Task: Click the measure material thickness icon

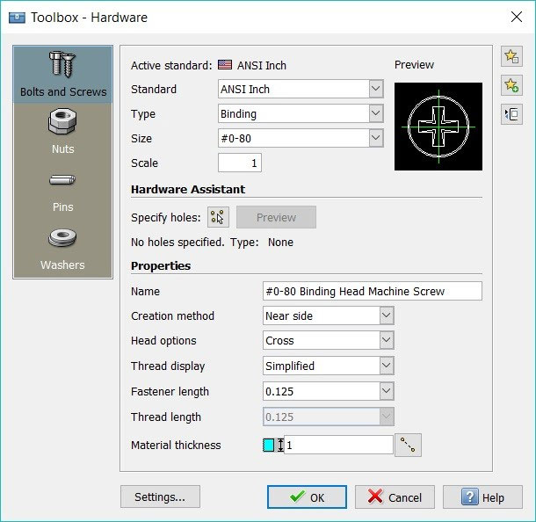Action: [409, 446]
